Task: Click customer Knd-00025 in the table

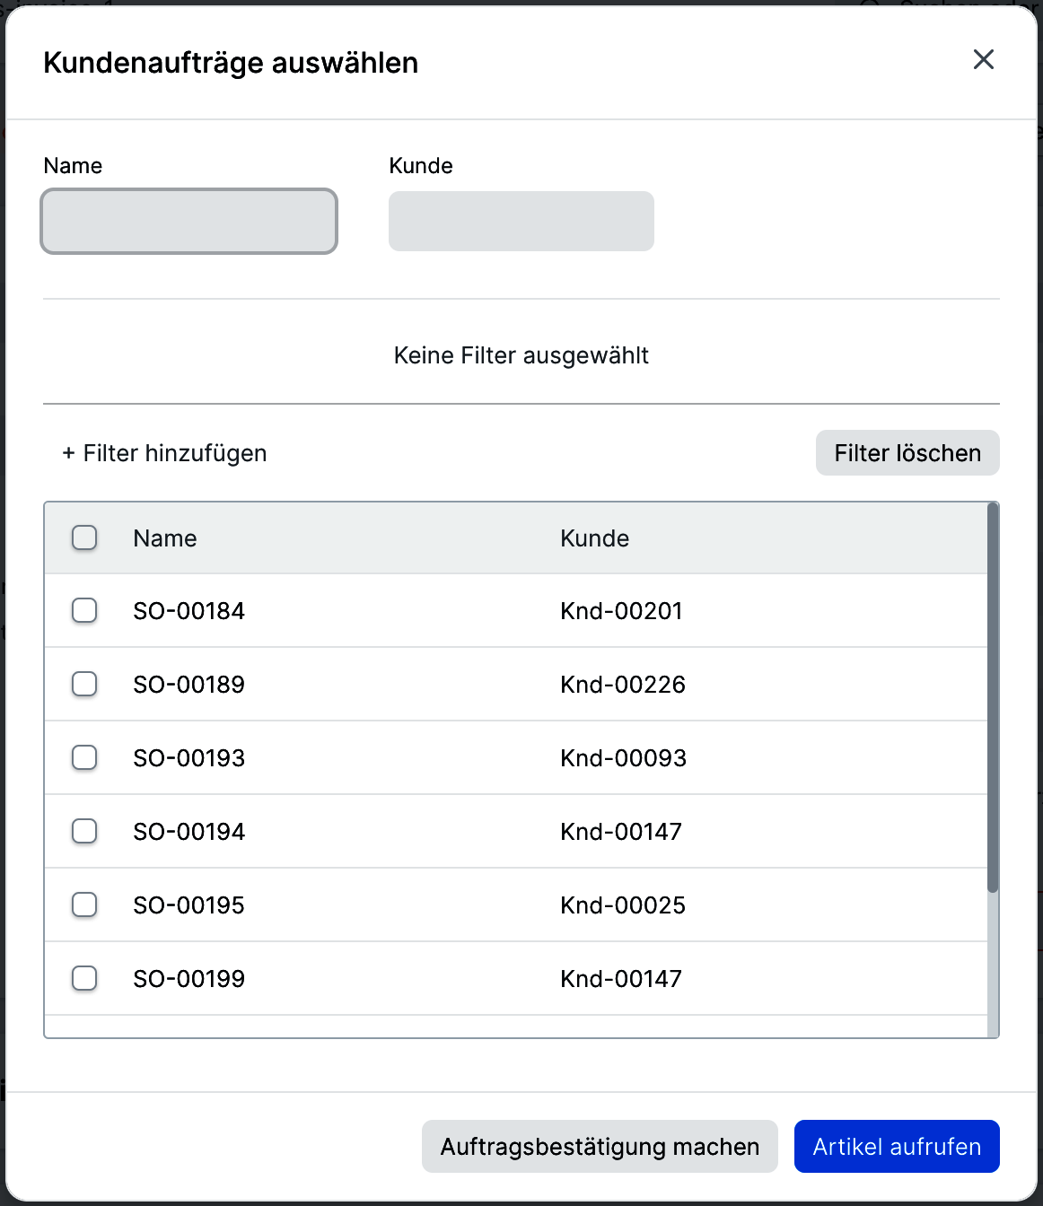Action: 623,905
